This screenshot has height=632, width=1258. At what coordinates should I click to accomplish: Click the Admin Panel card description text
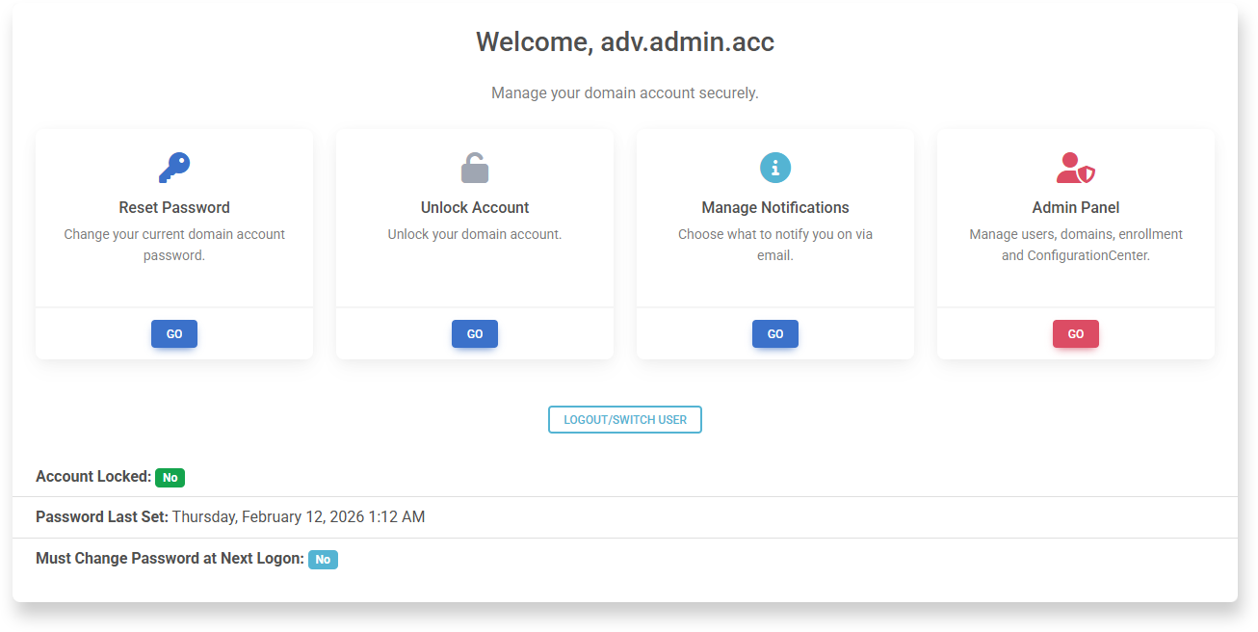point(1076,245)
